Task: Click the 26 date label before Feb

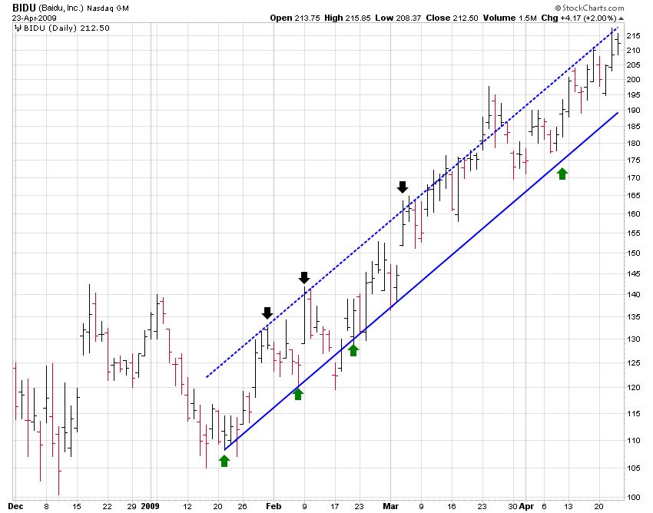Action: click(242, 507)
